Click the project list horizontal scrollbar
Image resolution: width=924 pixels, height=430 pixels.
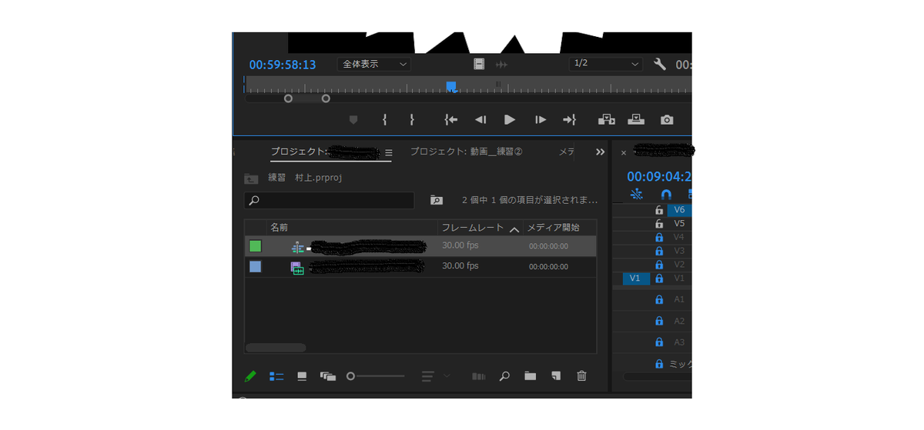[x=276, y=348]
